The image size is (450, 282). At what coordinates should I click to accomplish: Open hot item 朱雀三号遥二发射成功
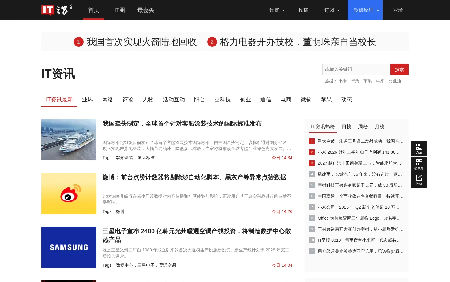(x=361, y=141)
